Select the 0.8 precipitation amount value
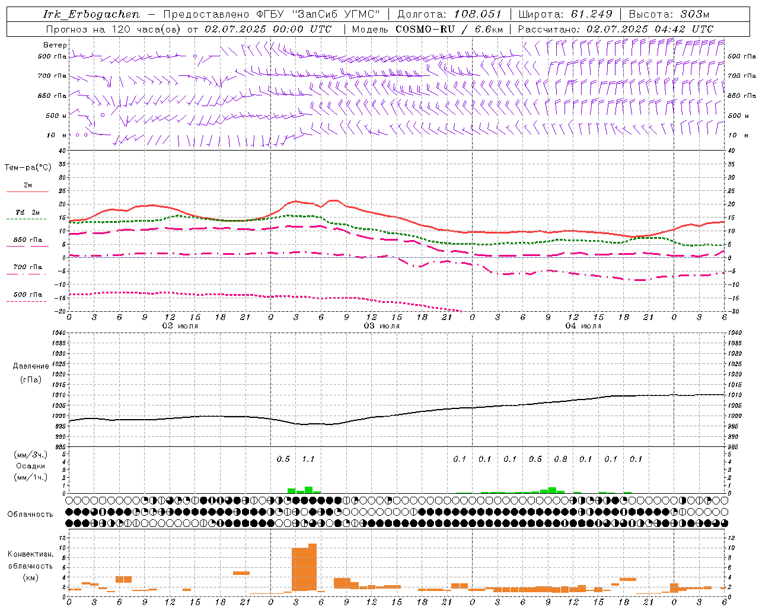Viewport: 759px width, 607px height. (560, 459)
